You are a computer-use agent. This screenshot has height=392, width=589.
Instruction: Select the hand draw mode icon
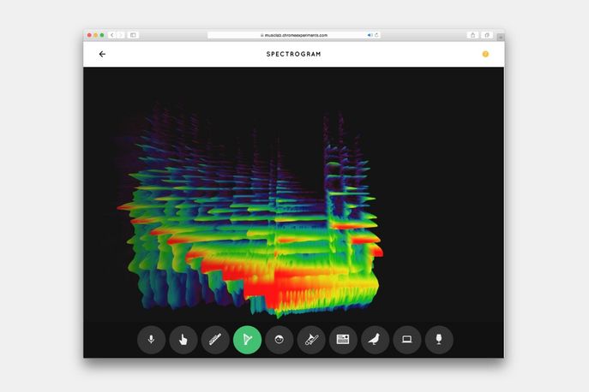click(x=183, y=340)
